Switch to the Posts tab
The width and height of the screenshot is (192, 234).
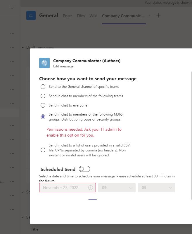click(x=68, y=16)
